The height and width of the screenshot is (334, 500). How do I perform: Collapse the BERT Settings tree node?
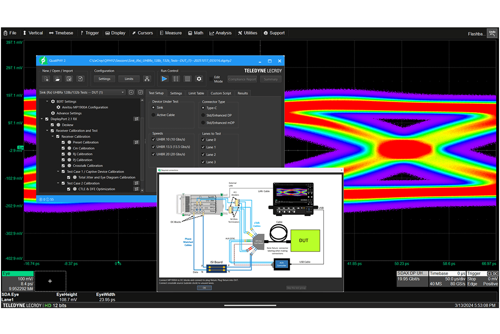click(x=47, y=101)
